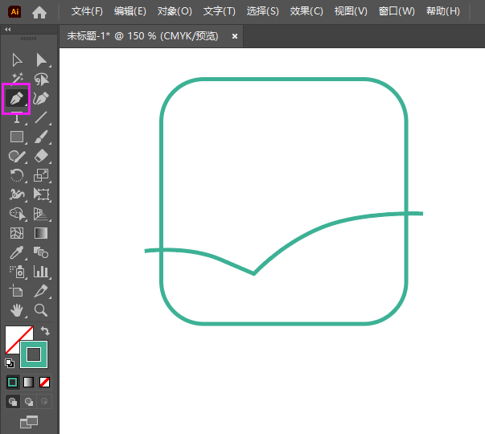Image resolution: width=485 pixels, height=434 pixels.
Task: Select the Direct Selection tool
Action: point(41,59)
